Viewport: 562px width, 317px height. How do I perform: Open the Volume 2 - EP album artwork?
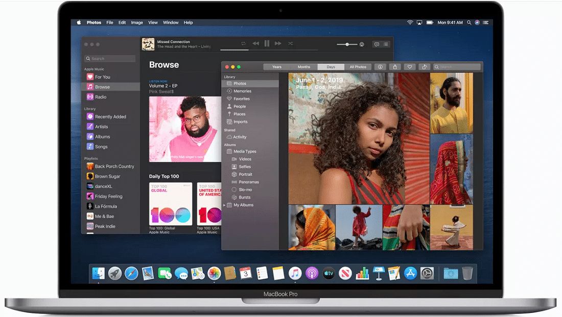point(185,129)
